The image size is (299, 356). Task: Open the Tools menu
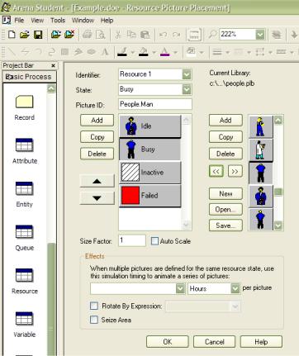(58, 21)
